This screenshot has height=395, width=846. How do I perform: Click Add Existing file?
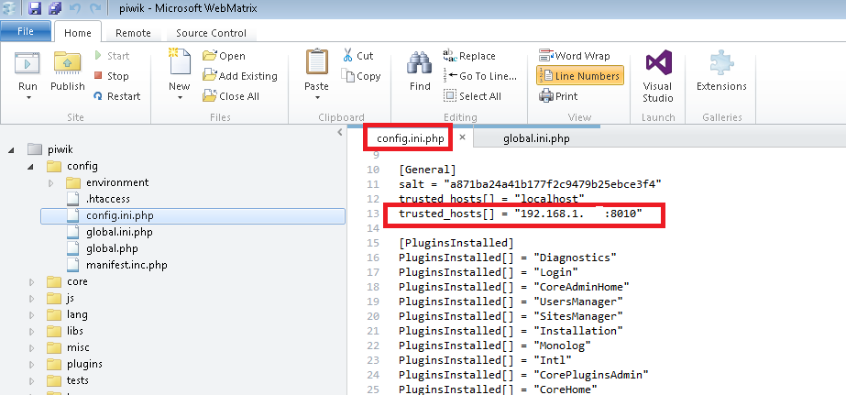240,76
